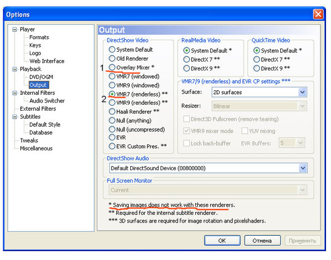Choose EVR renderer radio button
331x260 pixels.
(112, 138)
